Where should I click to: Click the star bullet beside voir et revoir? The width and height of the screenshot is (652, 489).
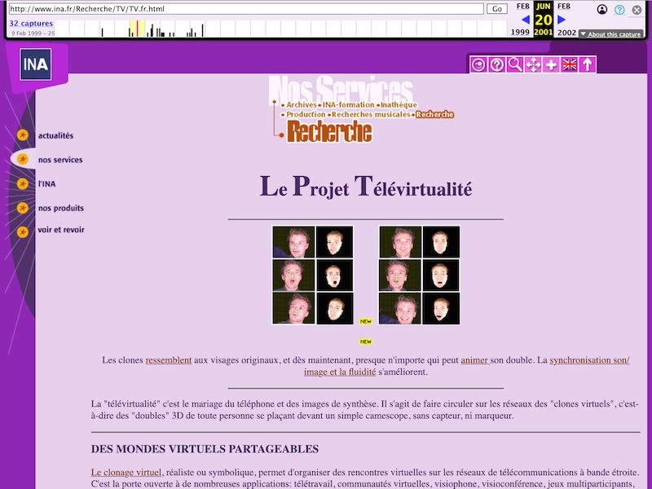tap(23, 231)
